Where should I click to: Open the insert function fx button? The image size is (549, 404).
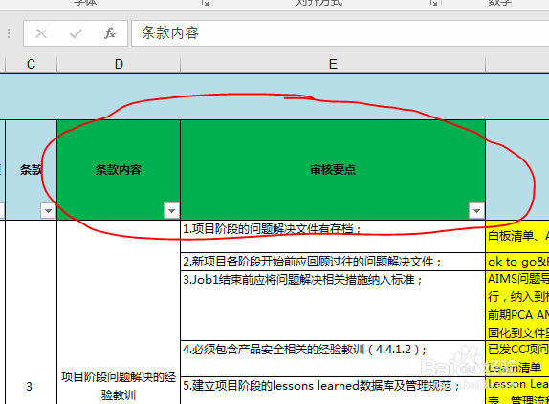(110, 33)
